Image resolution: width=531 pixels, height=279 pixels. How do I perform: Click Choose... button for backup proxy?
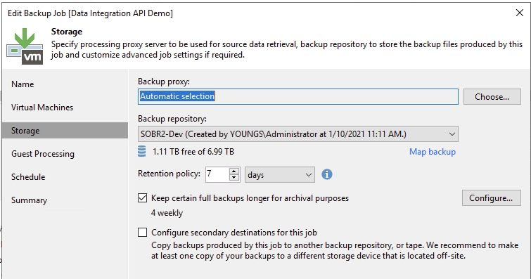(492, 97)
